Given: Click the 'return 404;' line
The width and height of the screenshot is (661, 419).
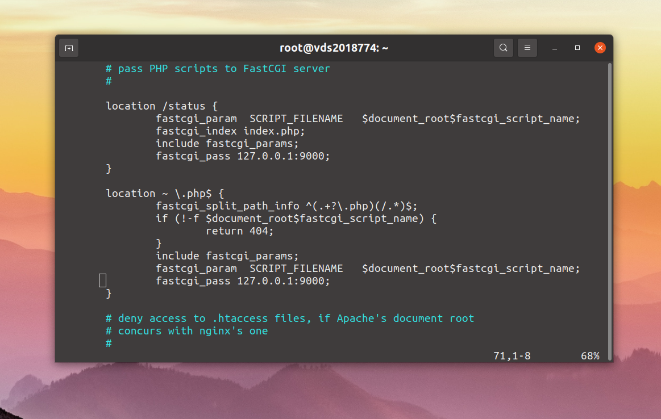Looking at the screenshot, I should pos(239,231).
